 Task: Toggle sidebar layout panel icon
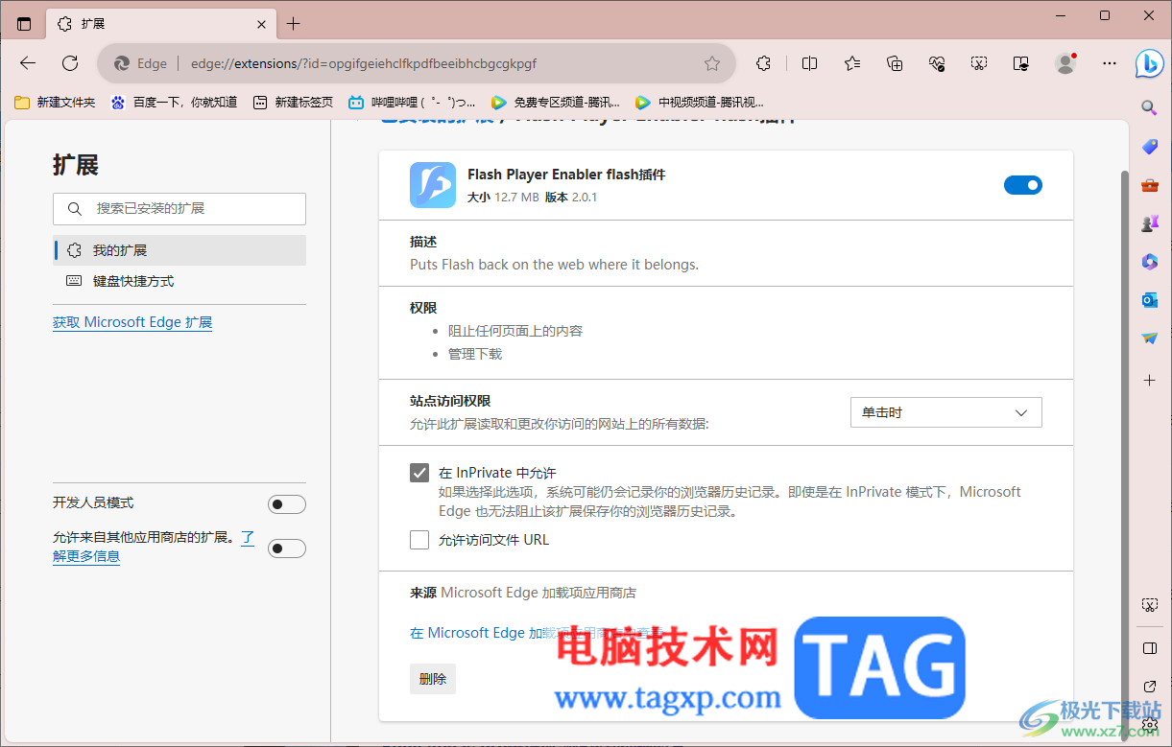(x=1149, y=648)
